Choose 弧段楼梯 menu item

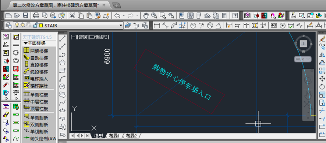coord(39,72)
